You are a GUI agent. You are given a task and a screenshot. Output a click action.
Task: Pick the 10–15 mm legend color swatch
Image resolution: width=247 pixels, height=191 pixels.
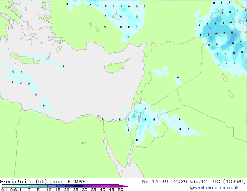(x=51, y=186)
